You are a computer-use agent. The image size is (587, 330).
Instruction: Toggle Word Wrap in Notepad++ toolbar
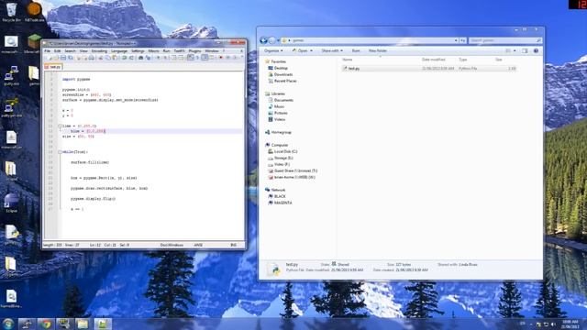(x=190, y=58)
